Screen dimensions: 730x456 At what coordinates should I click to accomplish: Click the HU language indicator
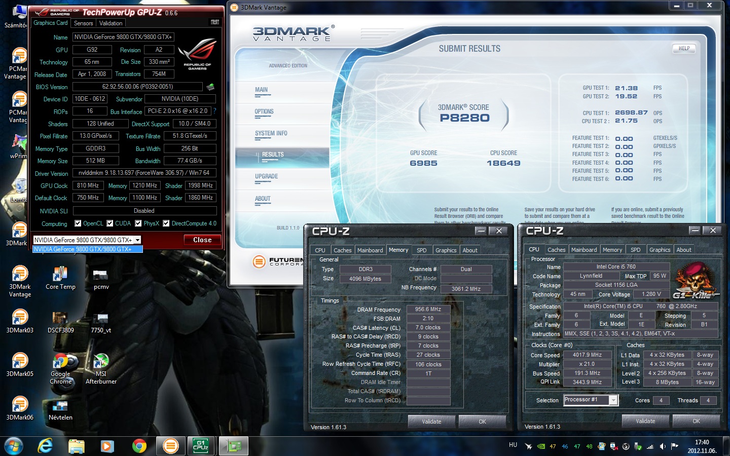point(513,445)
